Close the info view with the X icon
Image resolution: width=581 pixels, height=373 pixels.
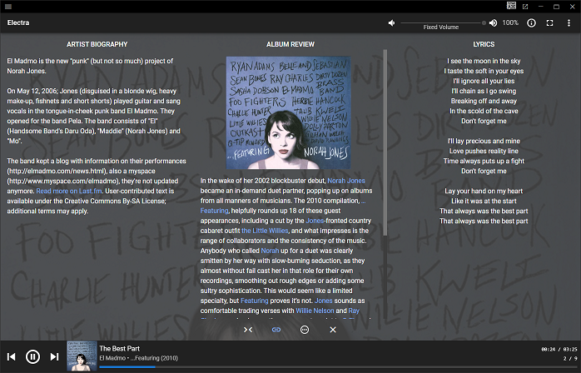pyautogui.click(x=333, y=330)
